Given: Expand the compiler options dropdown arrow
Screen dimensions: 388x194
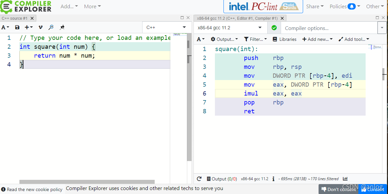Looking at the screenshot, I should click(x=381, y=28).
